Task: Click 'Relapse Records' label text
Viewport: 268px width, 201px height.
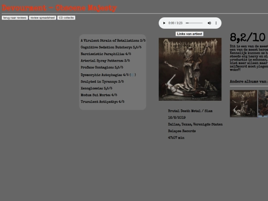Action: [x=182, y=131]
